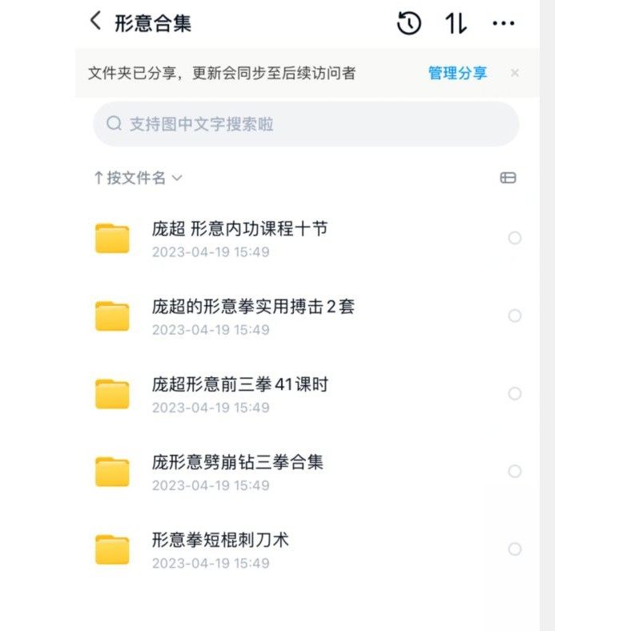The width and height of the screenshot is (631, 631).
Task: Dismiss the folder shared notice banner
Action: coord(515,73)
